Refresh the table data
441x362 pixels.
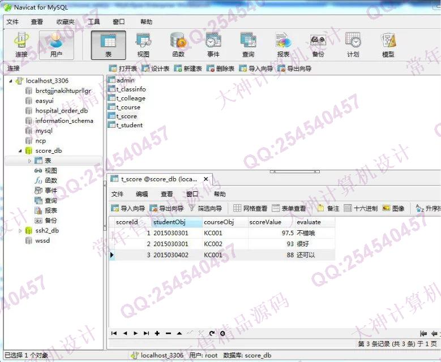212,333
